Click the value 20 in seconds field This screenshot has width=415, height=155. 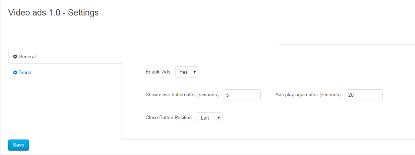(351, 95)
